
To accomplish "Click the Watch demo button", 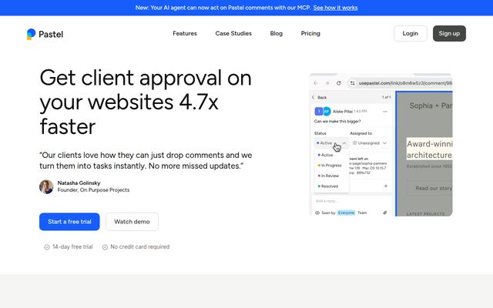I will click(x=132, y=222).
